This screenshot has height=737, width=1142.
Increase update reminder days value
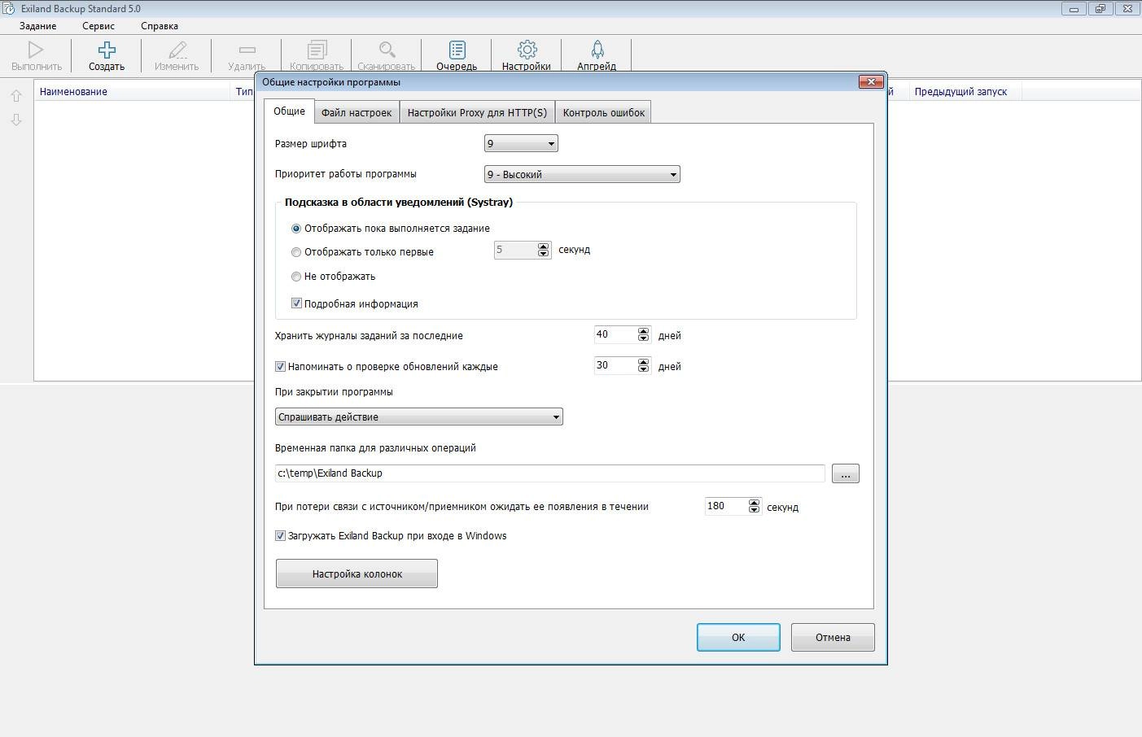644,362
